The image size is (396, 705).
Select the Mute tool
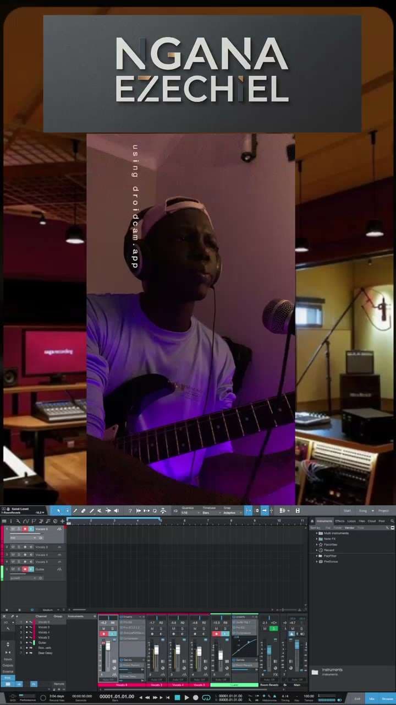point(100,511)
